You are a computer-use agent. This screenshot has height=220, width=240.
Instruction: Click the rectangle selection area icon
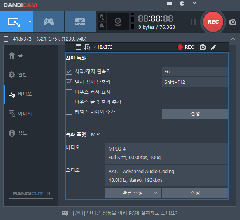tap(7, 39)
